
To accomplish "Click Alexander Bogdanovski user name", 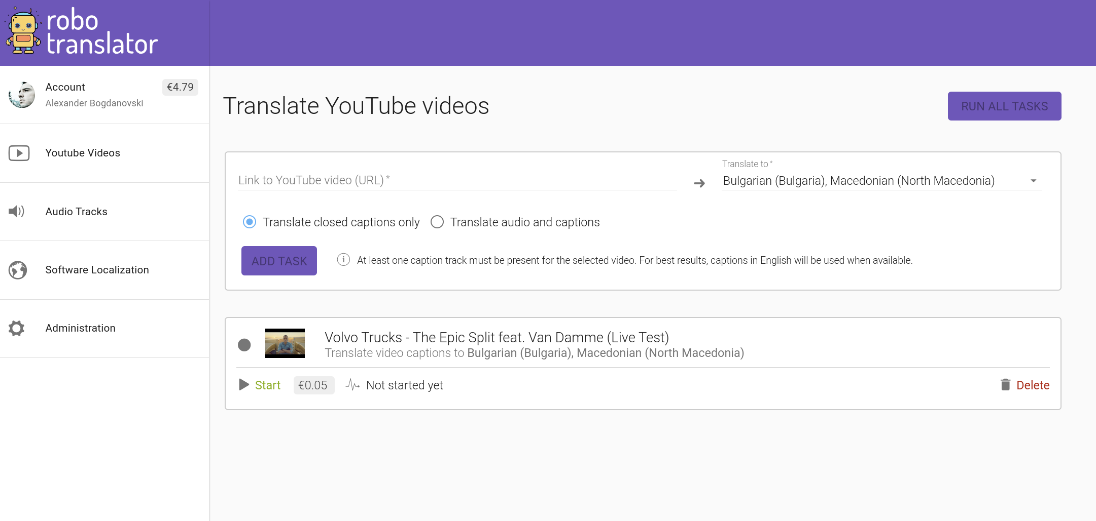I will pos(94,103).
